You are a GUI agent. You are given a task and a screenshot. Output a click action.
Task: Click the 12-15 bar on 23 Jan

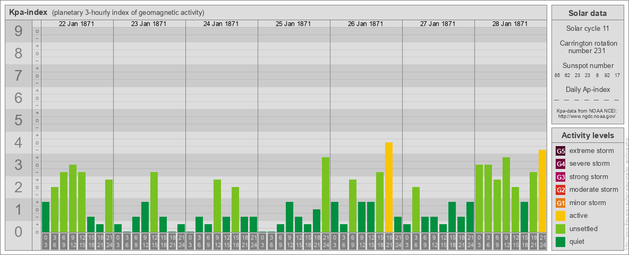154,202
